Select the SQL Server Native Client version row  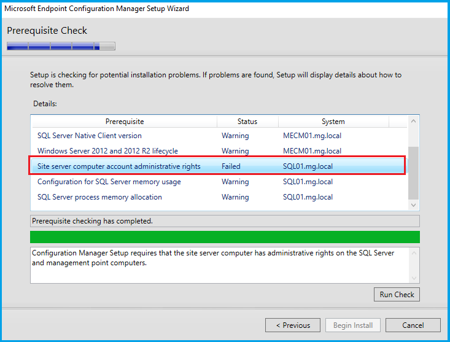click(x=90, y=136)
